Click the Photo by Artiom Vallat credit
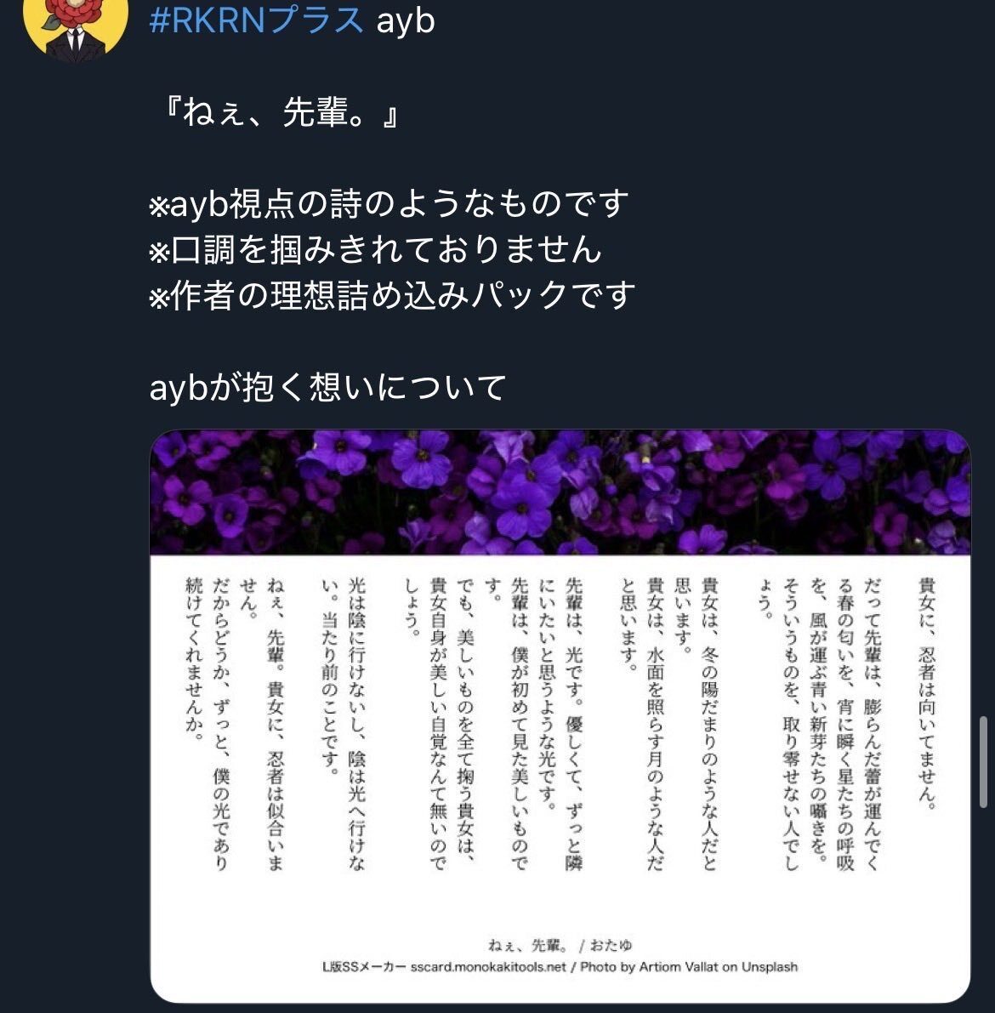 click(689, 967)
